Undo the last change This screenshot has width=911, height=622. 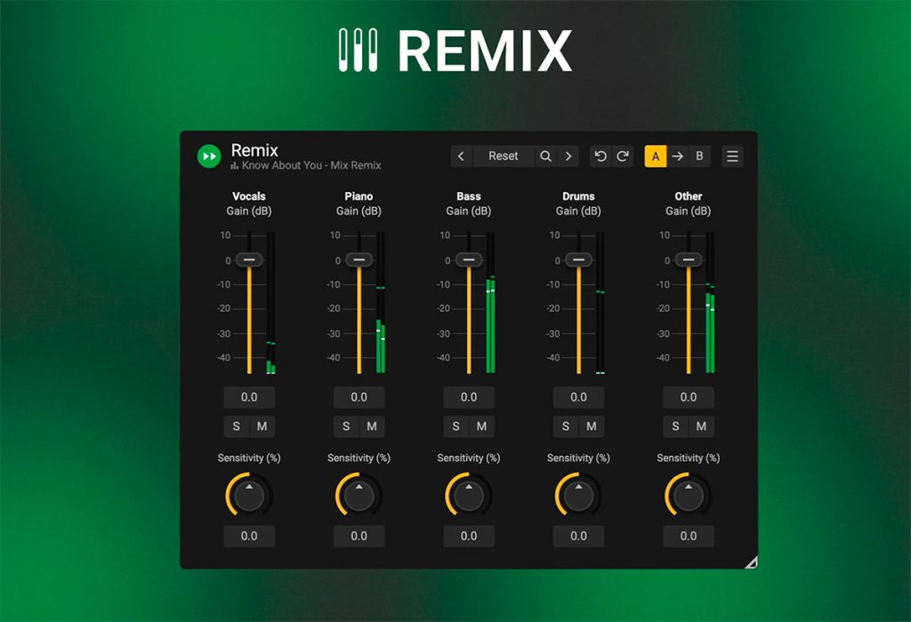(601, 156)
